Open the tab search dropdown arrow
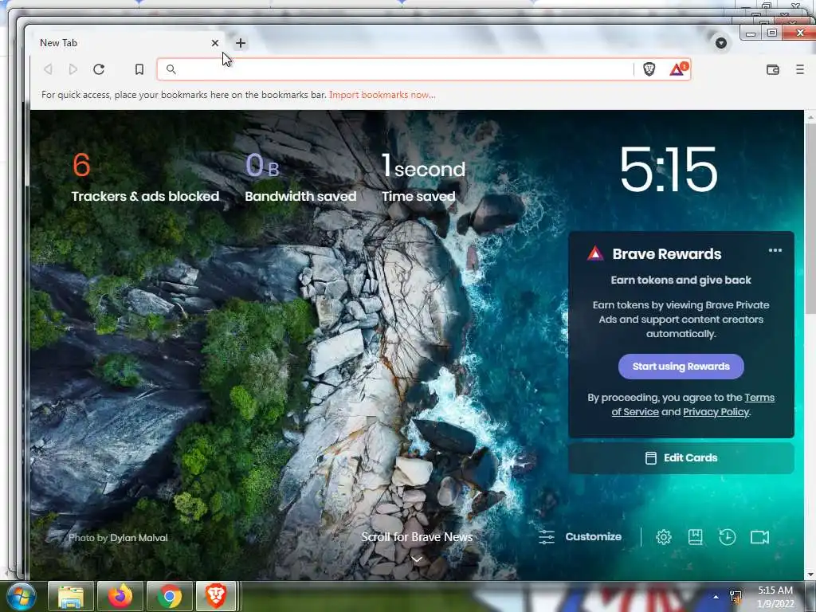The width and height of the screenshot is (816, 612). tap(720, 43)
